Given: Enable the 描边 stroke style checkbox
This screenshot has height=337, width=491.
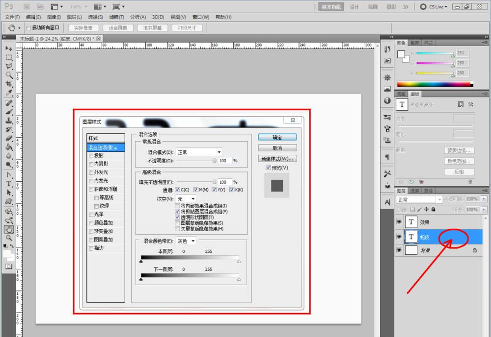Looking at the screenshot, I should click(91, 248).
